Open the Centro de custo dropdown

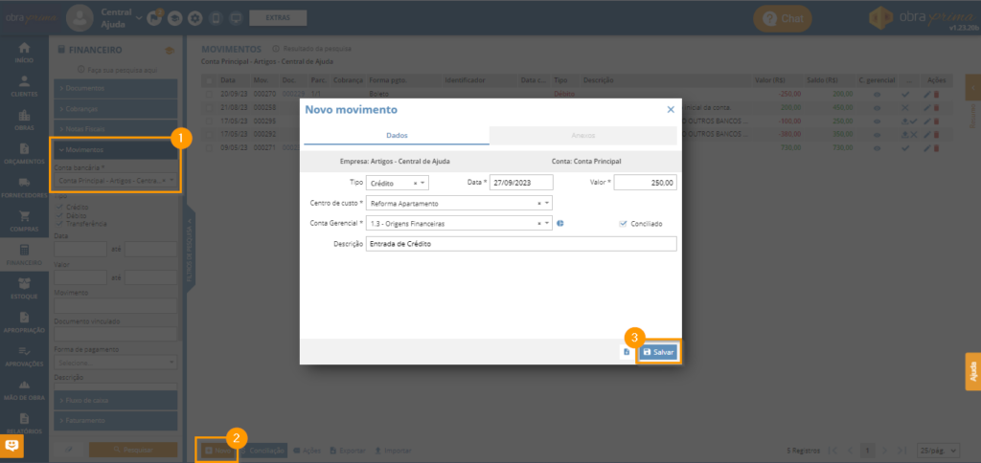tap(459, 203)
